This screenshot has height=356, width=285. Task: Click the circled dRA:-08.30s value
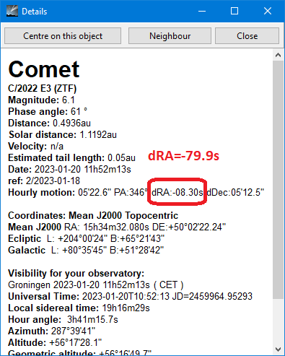(x=177, y=192)
